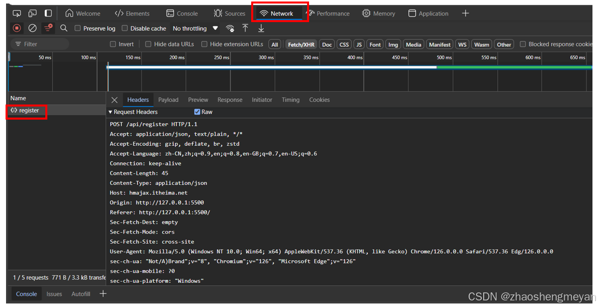Toggle device emulation icon
This screenshot has height=307, width=598.
pyautogui.click(x=32, y=14)
